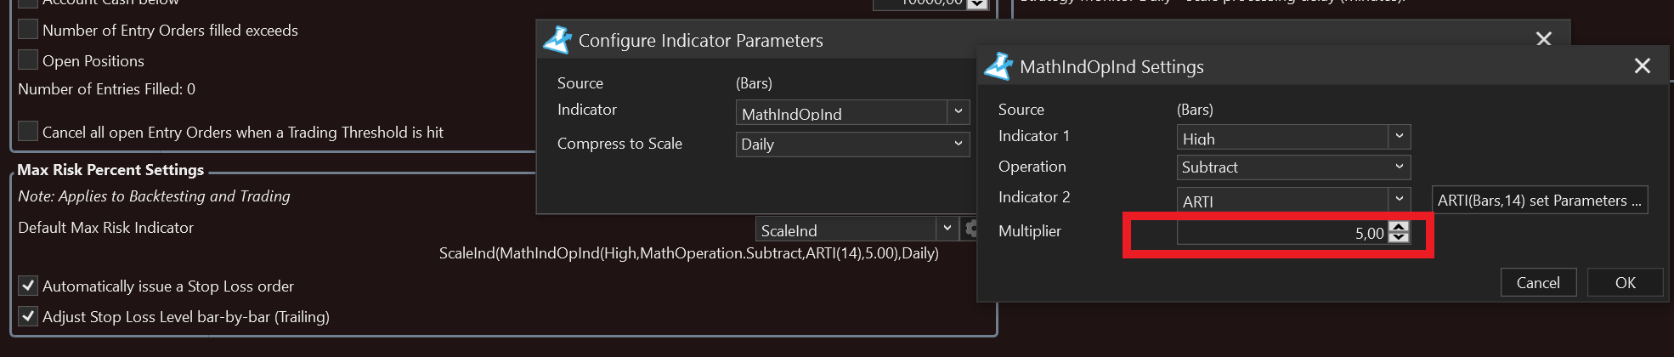Increase the Multiplier value with up arrow
Image resolution: width=1674 pixels, height=357 pixels.
coord(1399,227)
